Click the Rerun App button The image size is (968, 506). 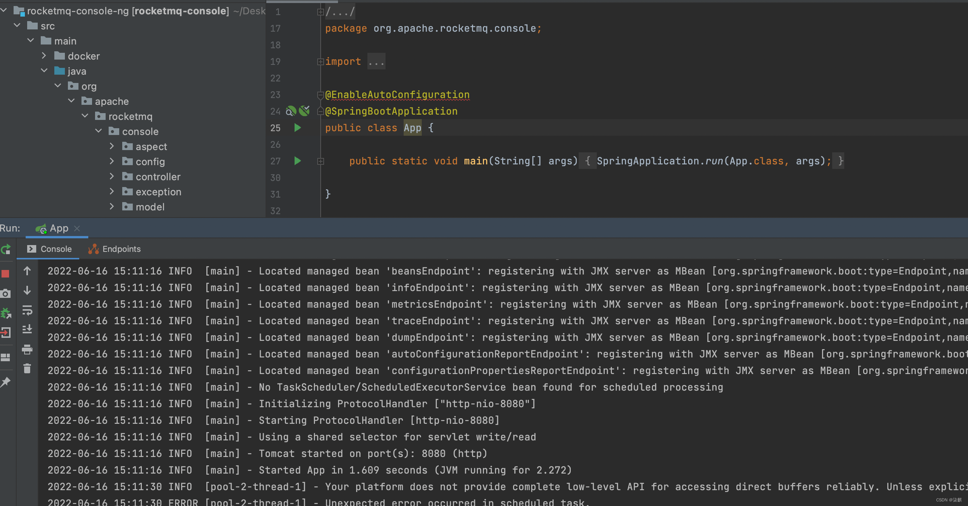[6, 249]
